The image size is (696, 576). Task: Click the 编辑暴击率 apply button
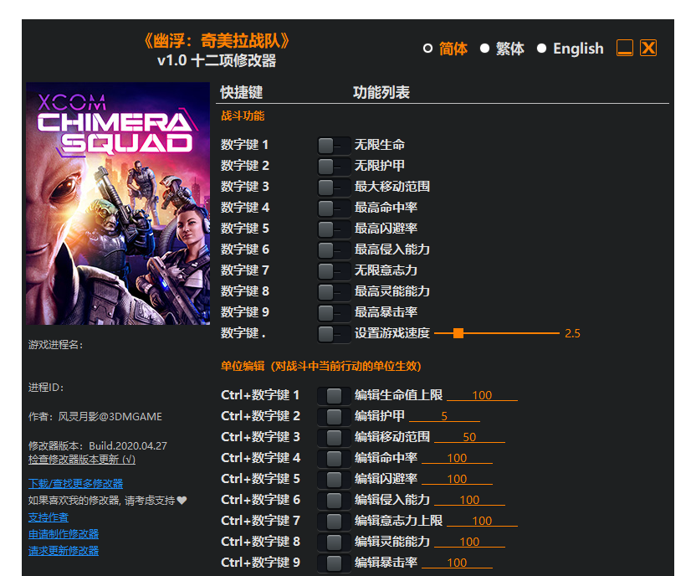pos(334,563)
